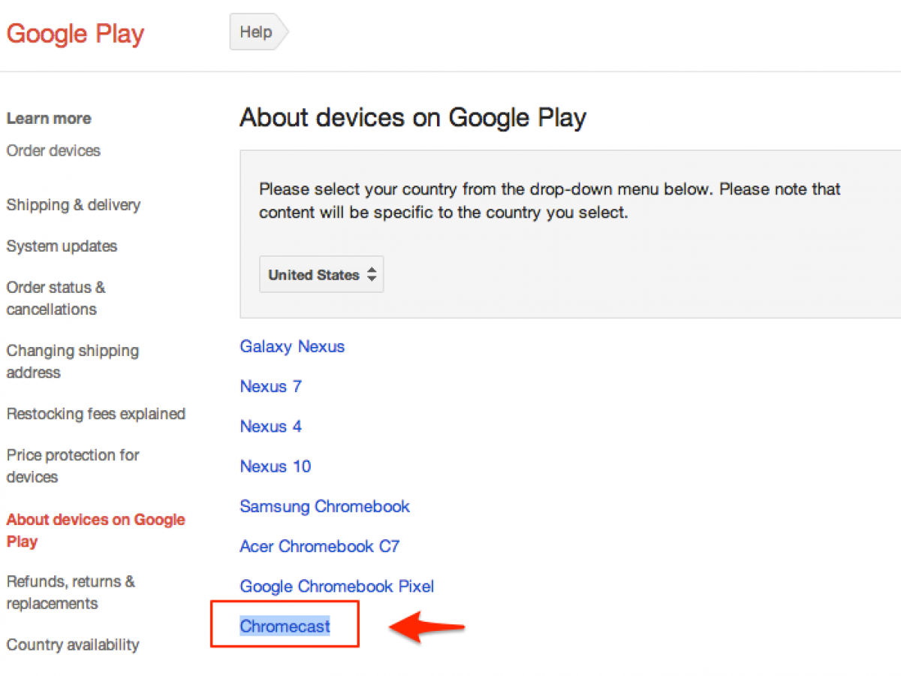901x676 pixels.
Task: Open Order status & cancellations topic
Action: pos(56,297)
